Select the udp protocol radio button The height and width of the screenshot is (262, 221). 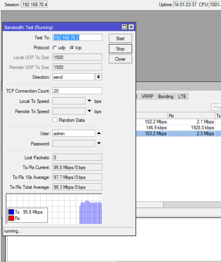[x=55, y=48]
